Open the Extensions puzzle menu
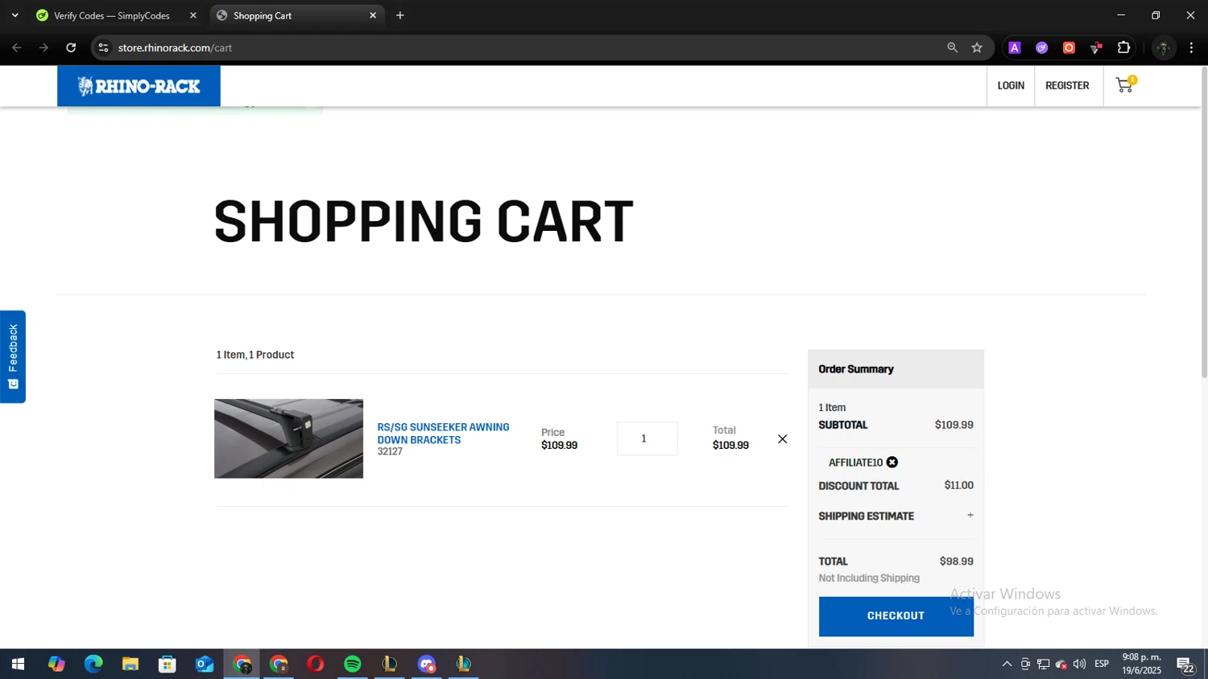1208x679 pixels. (1123, 47)
